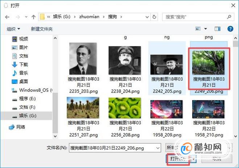Open recent locations dropdown arrow
Screen dimensions: 239x168
point(26,17)
